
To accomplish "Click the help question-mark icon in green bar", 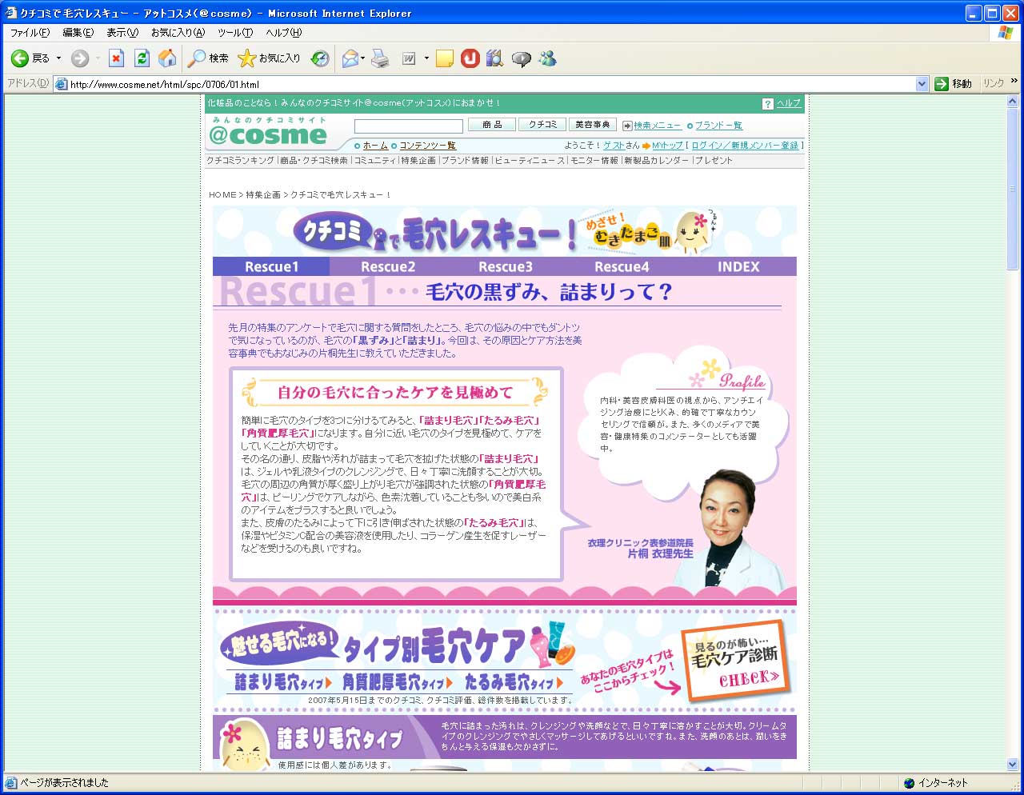I will click(767, 104).
